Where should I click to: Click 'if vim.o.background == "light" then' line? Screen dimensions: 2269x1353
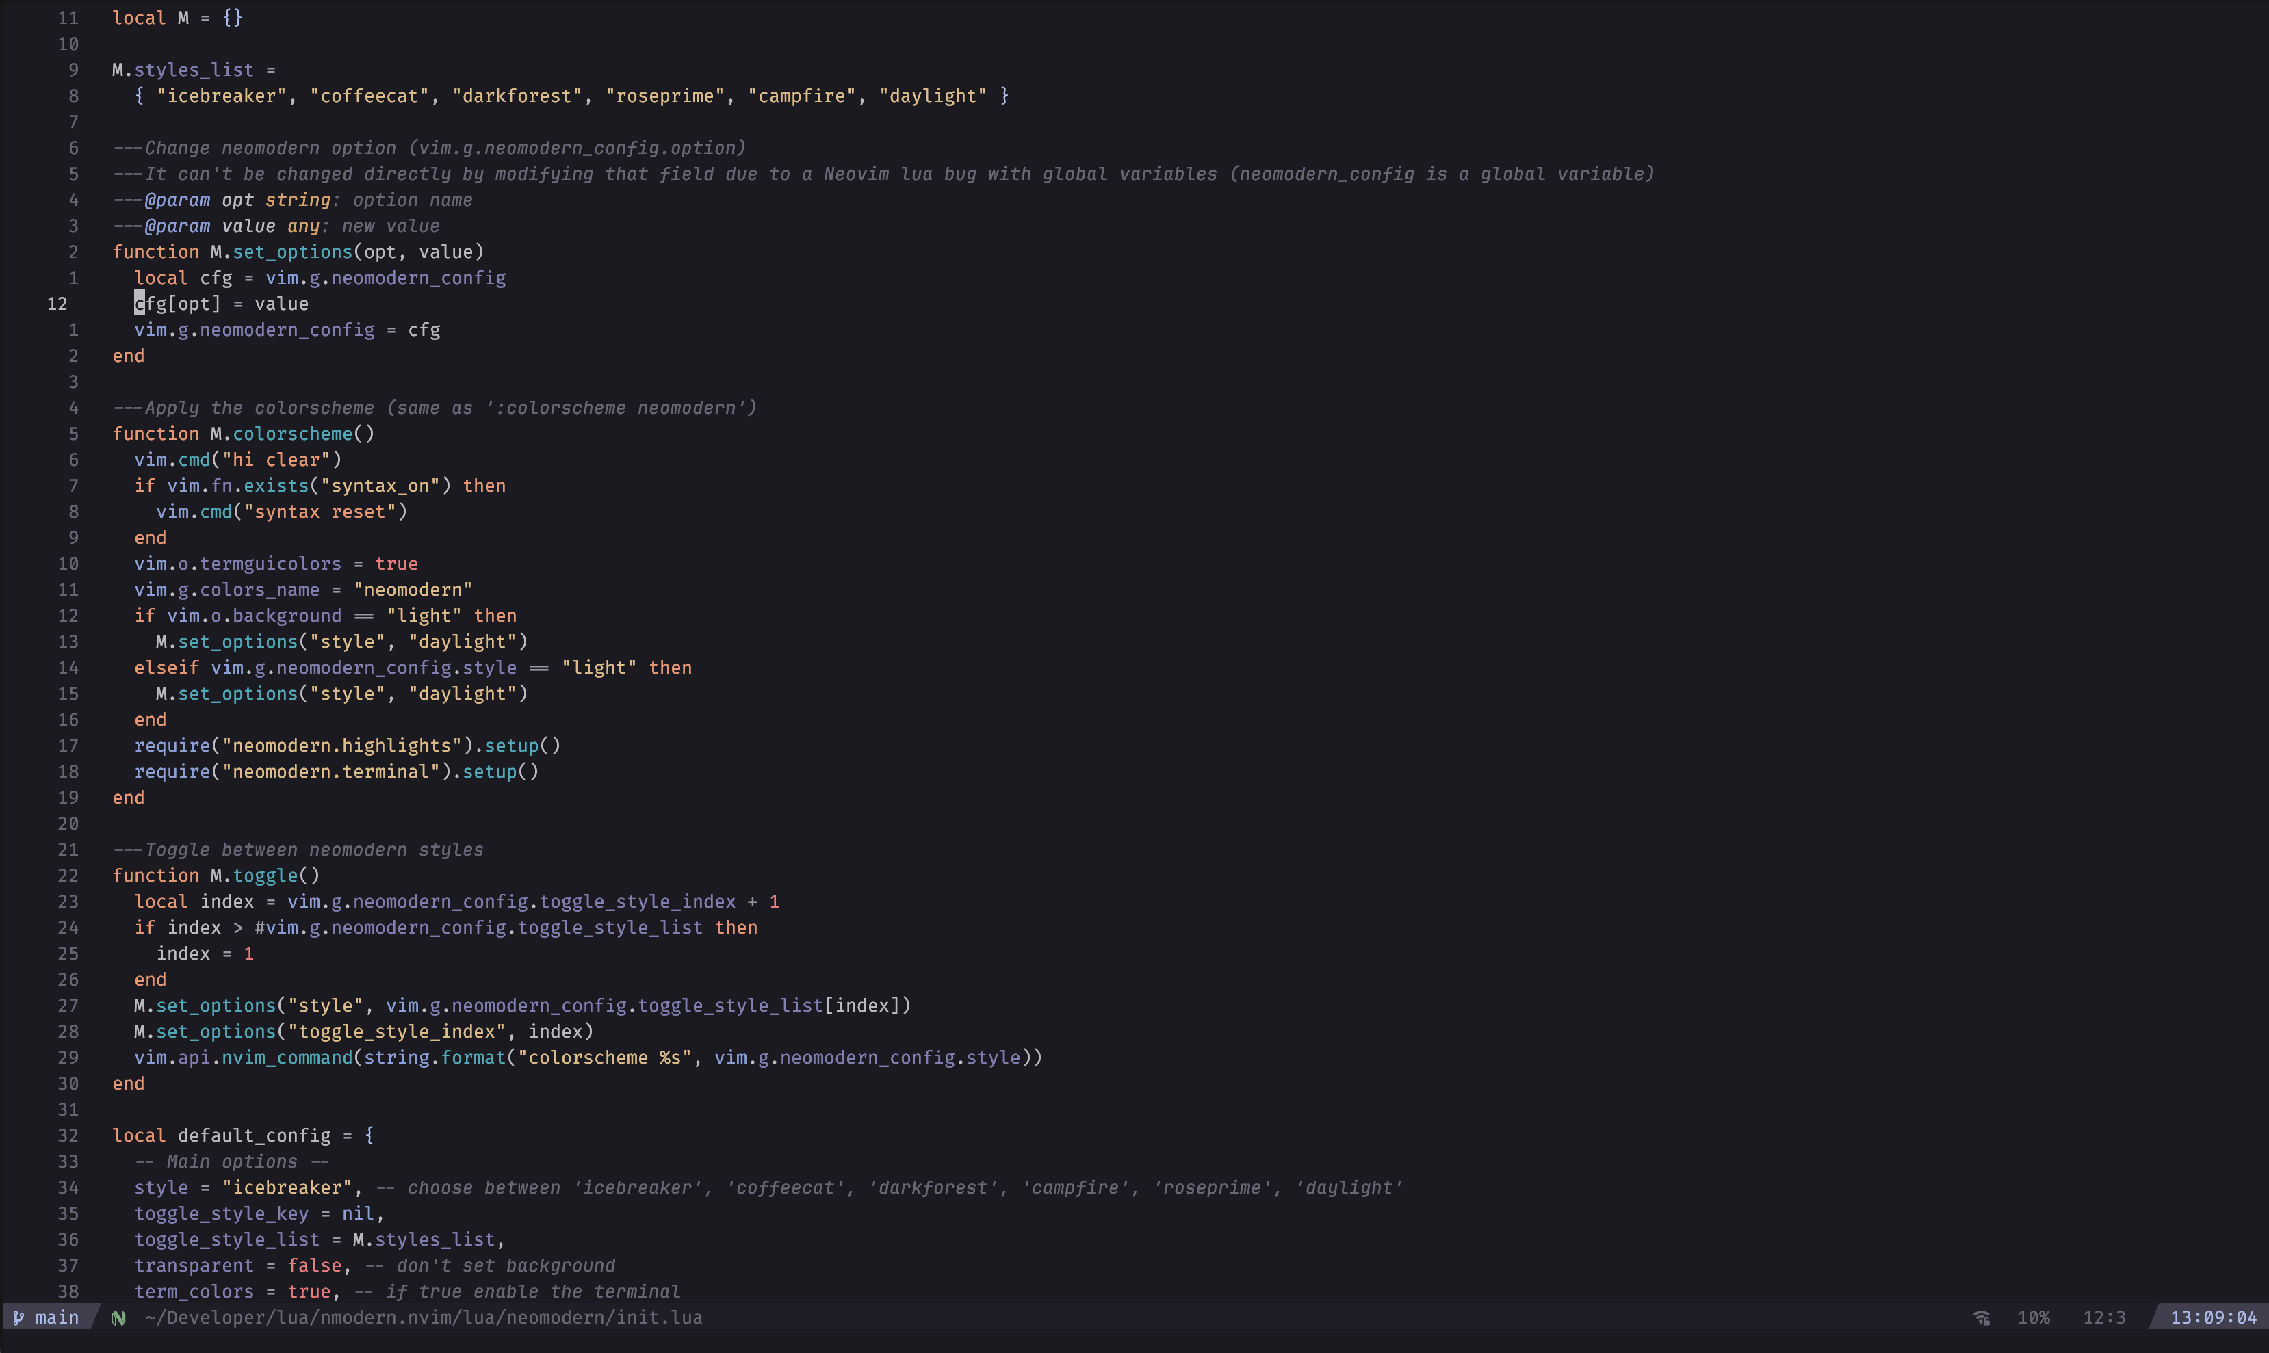point(326,616)
